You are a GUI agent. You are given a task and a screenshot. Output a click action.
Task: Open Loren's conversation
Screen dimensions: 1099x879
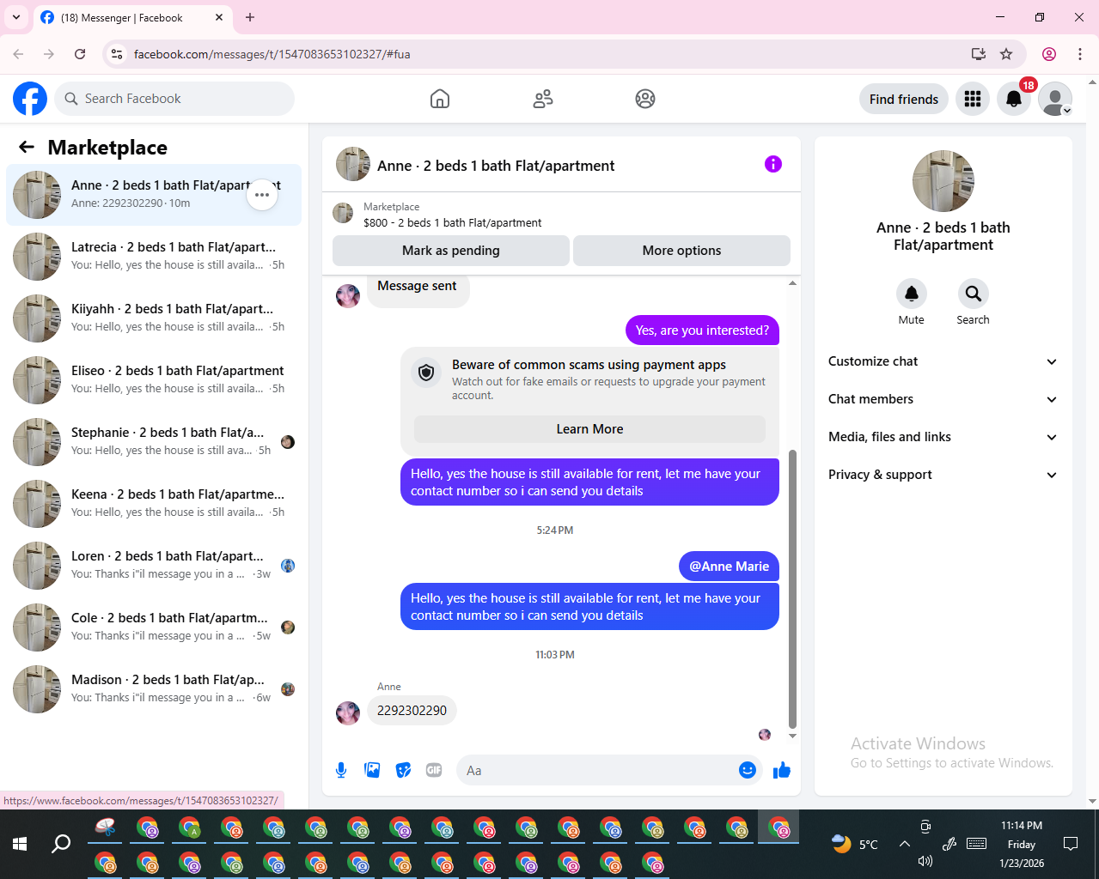pos(154,566)
